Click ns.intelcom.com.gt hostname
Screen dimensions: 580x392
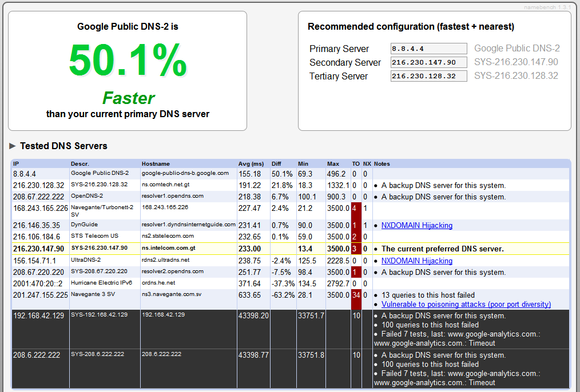tap(168, 248)
